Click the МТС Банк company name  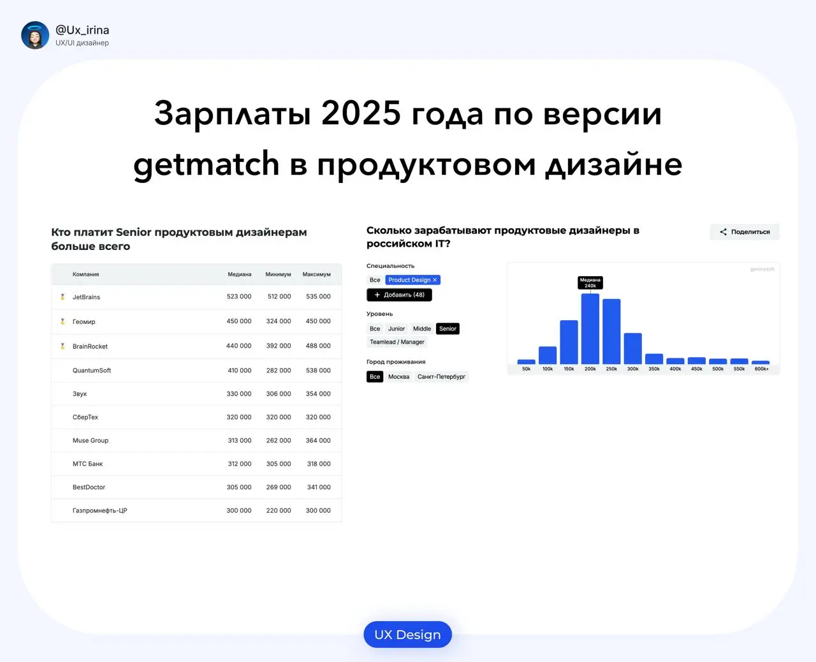[87, 464]
